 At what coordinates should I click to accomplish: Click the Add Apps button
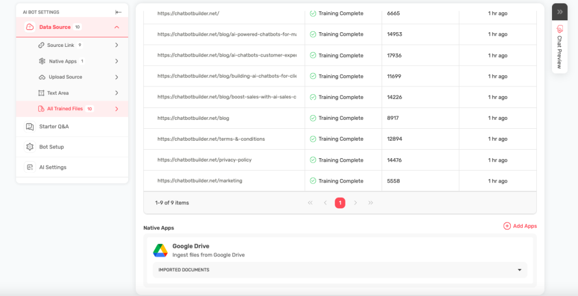tap(520, 226)
